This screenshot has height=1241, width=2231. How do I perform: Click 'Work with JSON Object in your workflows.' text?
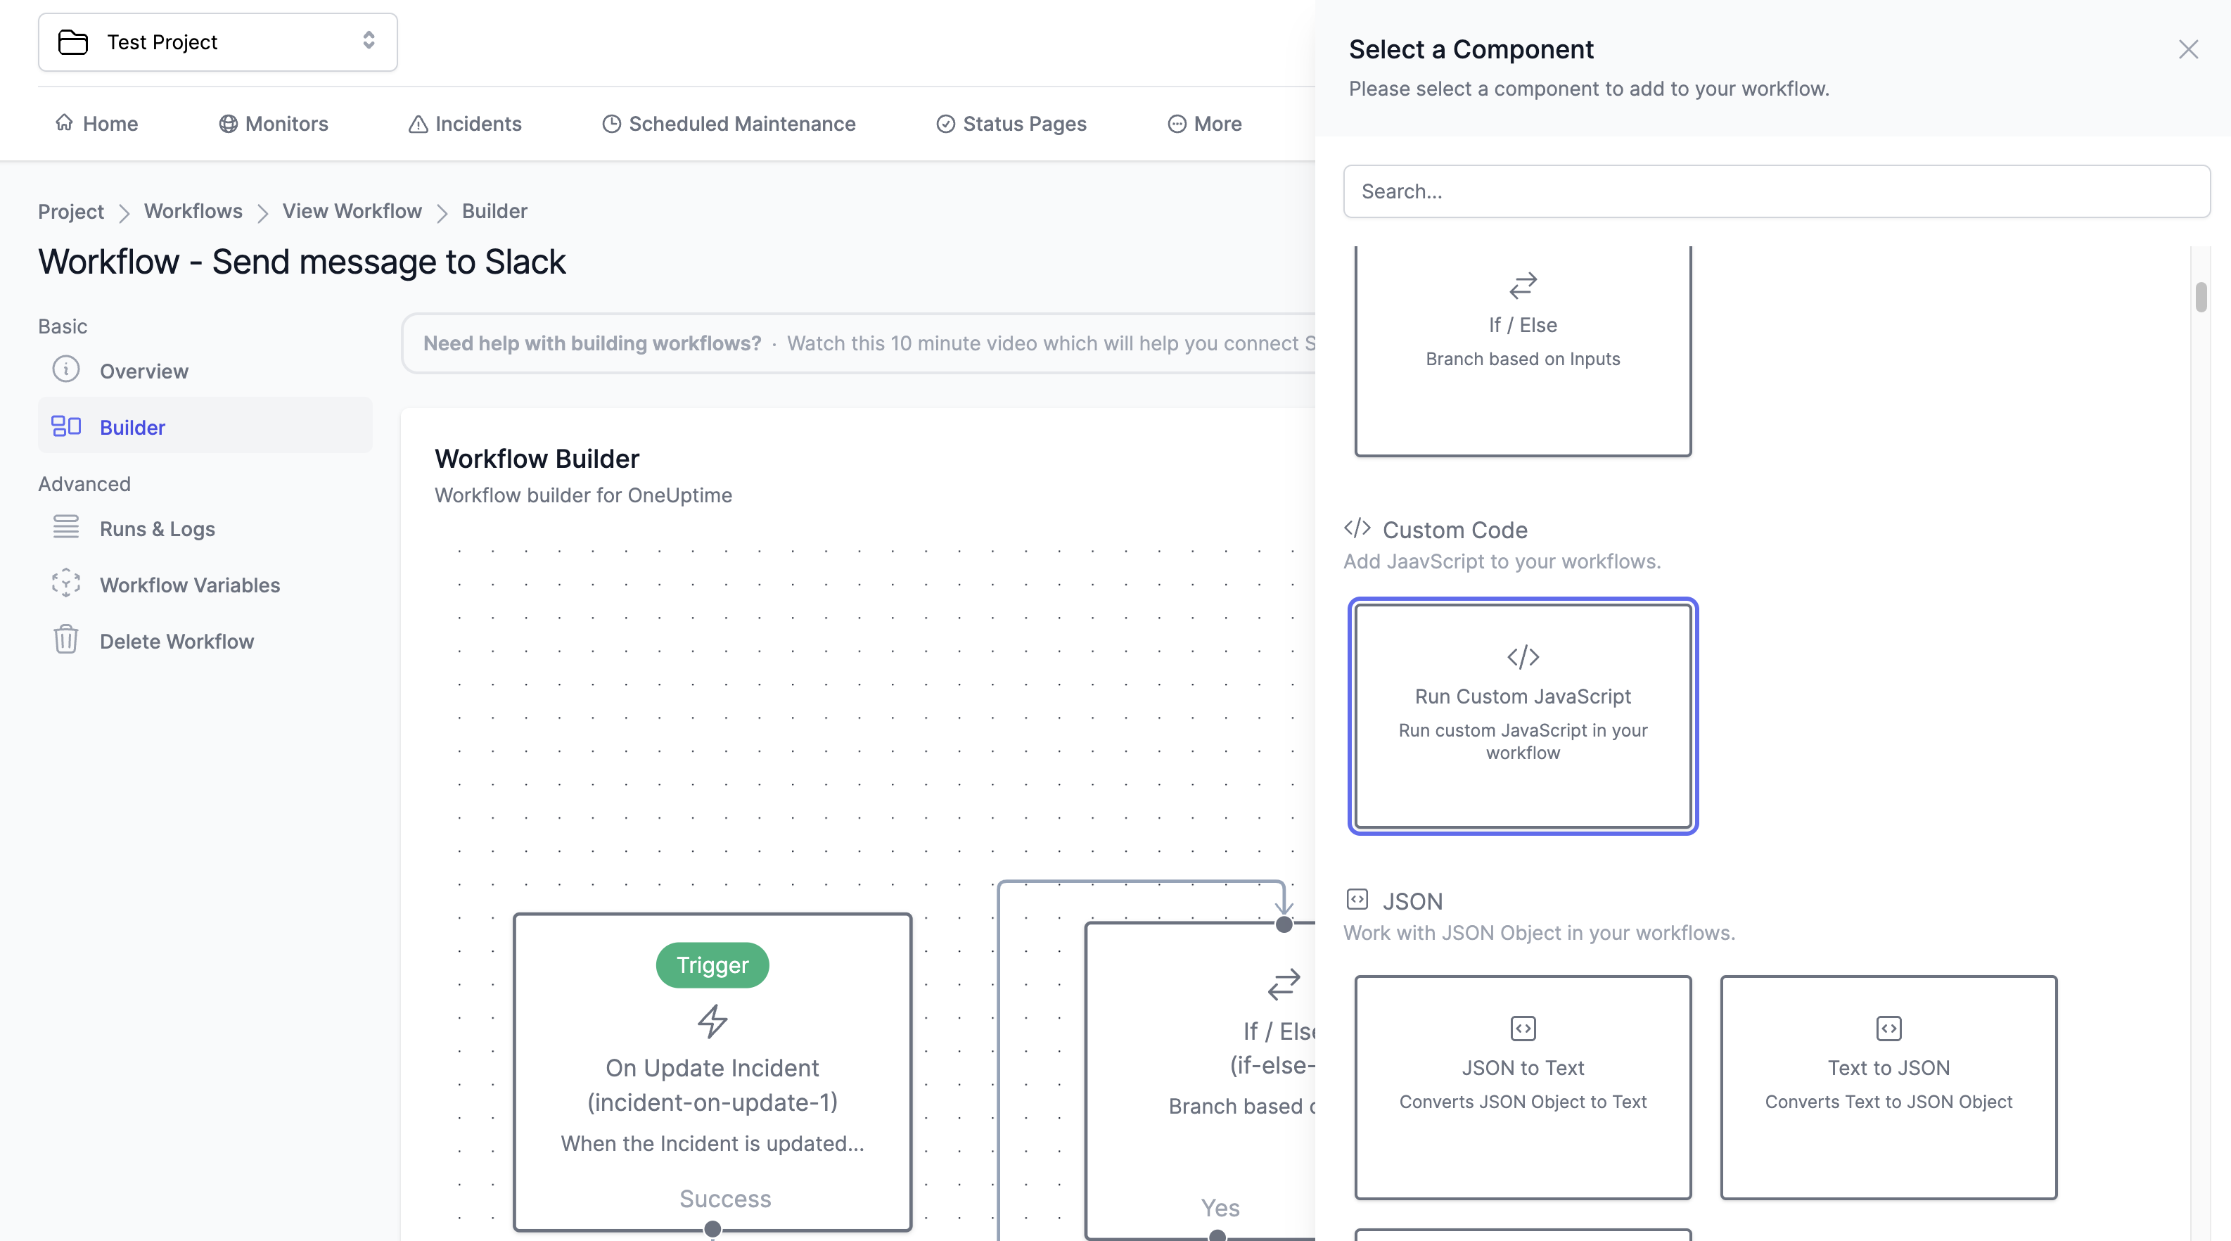point(1539,933)
